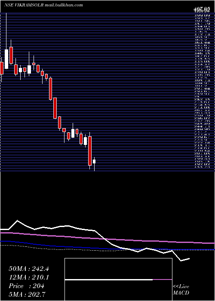Click the 50MA : 242.4 readout
Viewport: 215px width, 301px height.
point(29,269)
